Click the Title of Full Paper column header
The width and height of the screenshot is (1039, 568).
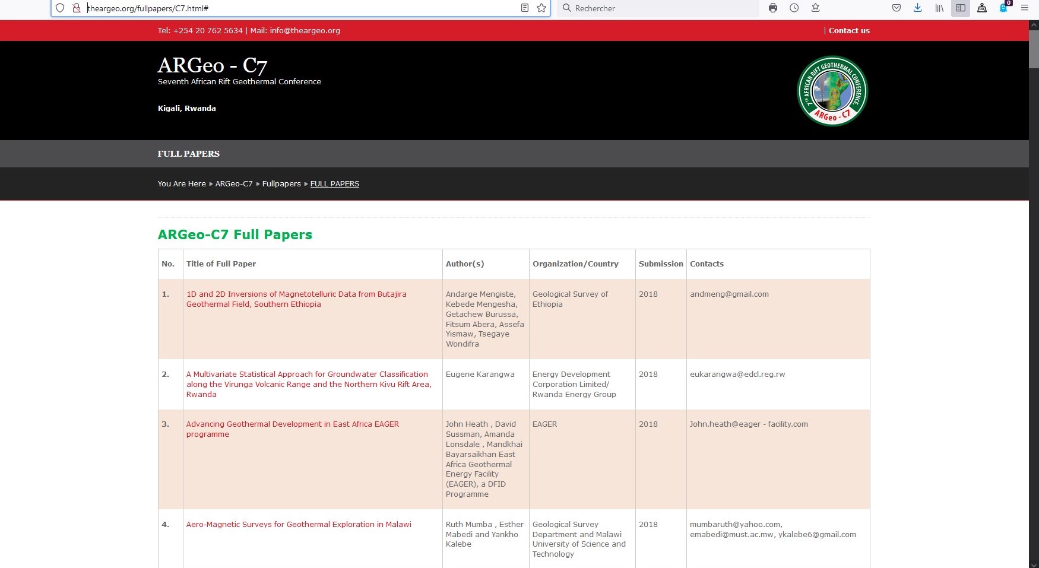click(221, 264)
